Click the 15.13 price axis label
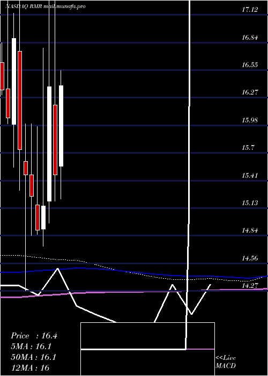The height and width of the screenshot is (376, 268). 250,203
